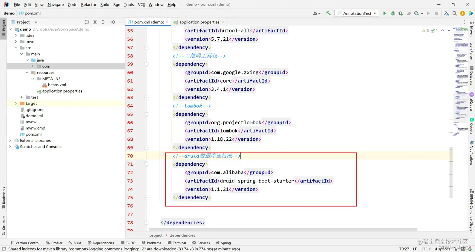
Task: Collapse the demo root project node
Action: coord(10,29)
